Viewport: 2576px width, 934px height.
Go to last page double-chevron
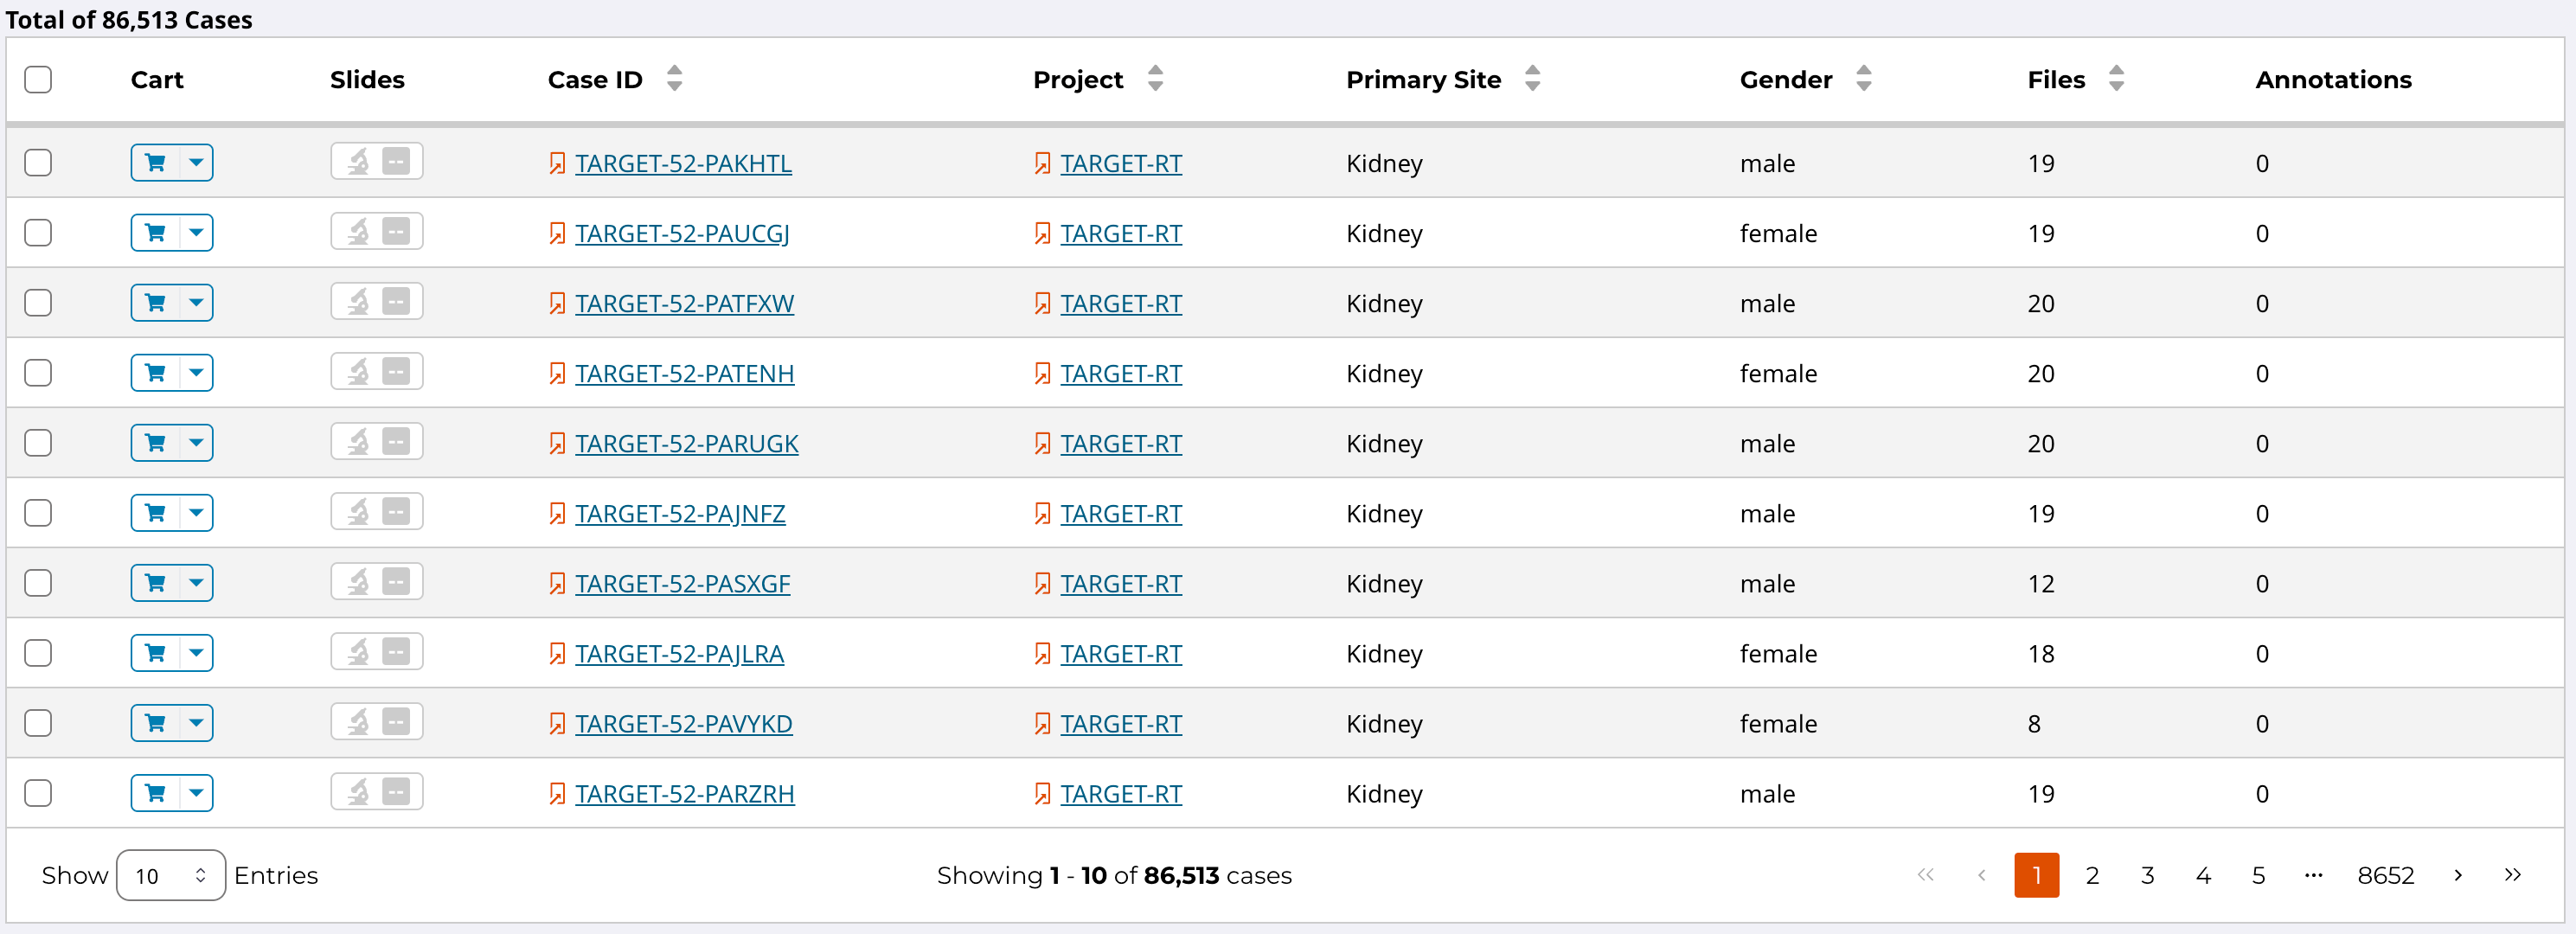coord(2512,876)
